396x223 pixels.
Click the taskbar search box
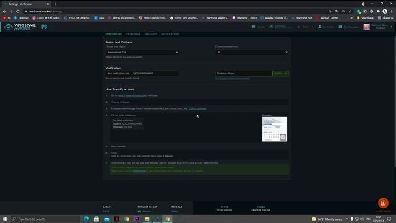tap(45, 219)
